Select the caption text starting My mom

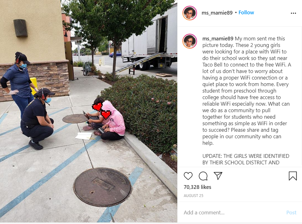247,91
